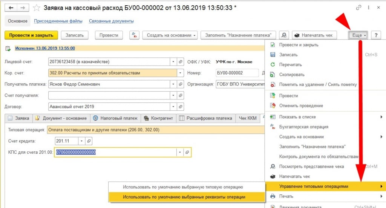Expand the Лицевой счет dropdown
This screenshot has width=386, height=208.
coord(173,62)
